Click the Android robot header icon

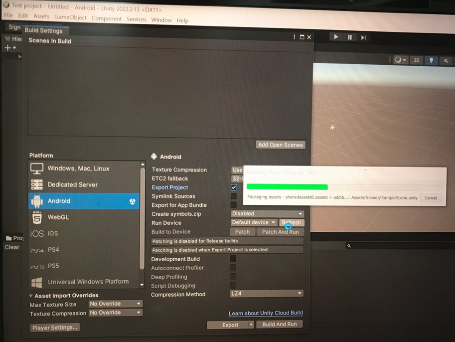[x=154, y=157]
